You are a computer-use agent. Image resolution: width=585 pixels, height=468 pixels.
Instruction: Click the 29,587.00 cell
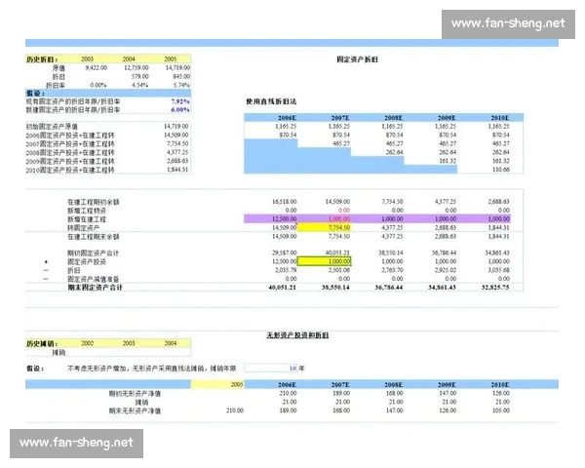pos(285,253)
